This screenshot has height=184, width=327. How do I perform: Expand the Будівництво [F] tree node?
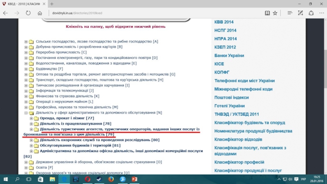26,69
